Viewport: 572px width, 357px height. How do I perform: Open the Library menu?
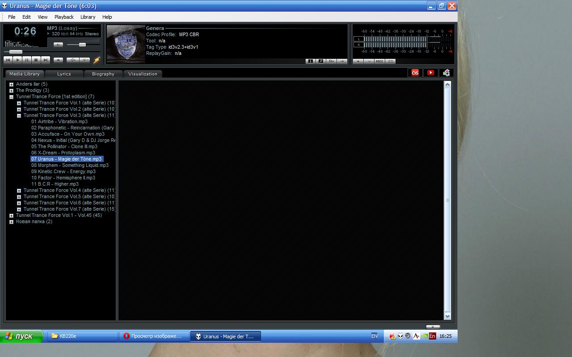click(88, 17)
